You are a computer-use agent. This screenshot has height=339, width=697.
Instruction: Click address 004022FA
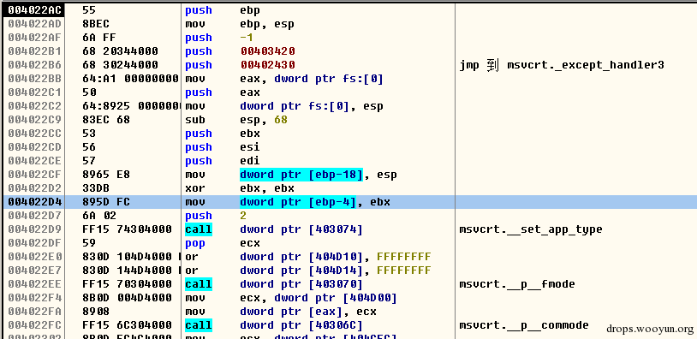[x=34, y=312]
